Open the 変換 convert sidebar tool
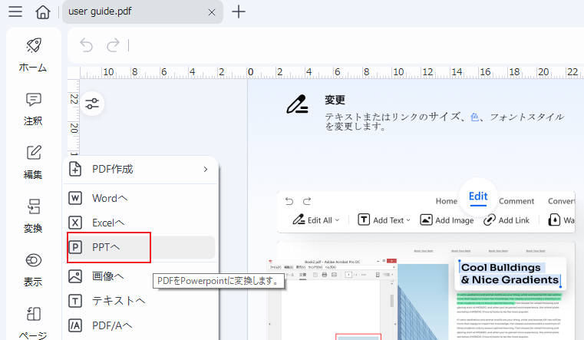The height and width of the screenshot is (340, 584). (33, 216)
